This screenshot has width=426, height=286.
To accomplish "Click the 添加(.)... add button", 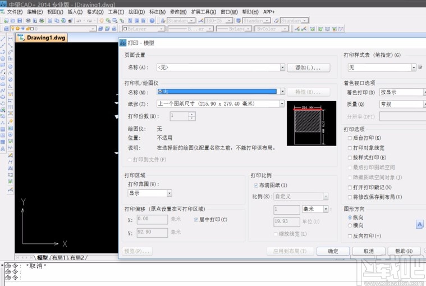I will tap(308, 67).
